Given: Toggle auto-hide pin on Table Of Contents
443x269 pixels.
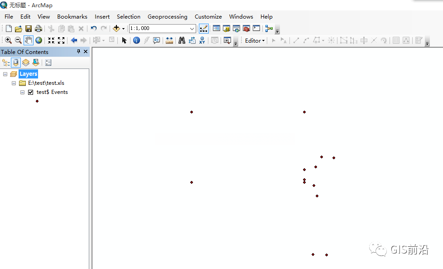Looking at the screenshot, I should (78, 51).
